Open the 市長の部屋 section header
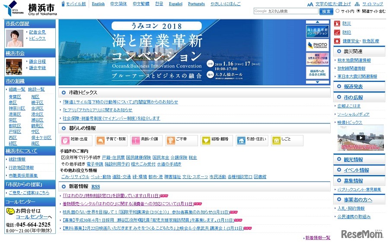 17,24
